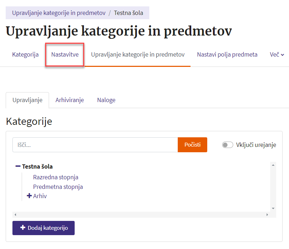Toggle the Vključi urejanje switch

(x=228, y=145)
